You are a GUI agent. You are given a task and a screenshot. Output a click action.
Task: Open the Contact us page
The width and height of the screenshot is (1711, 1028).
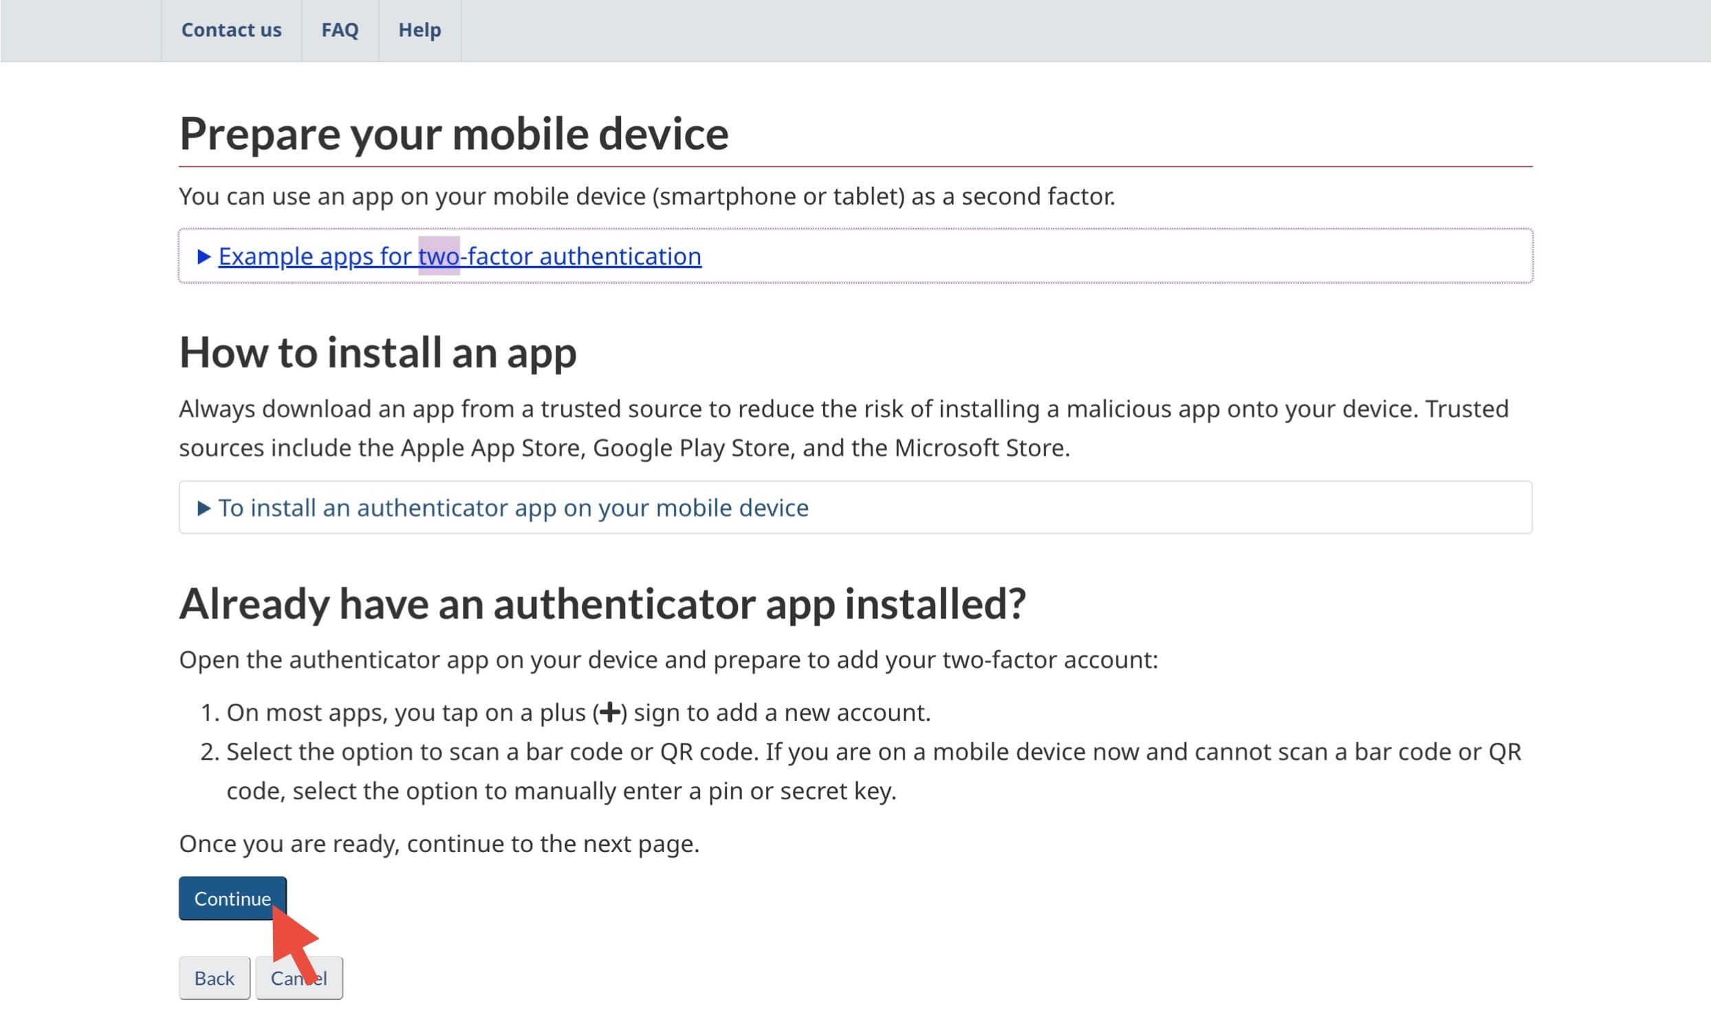231,30
